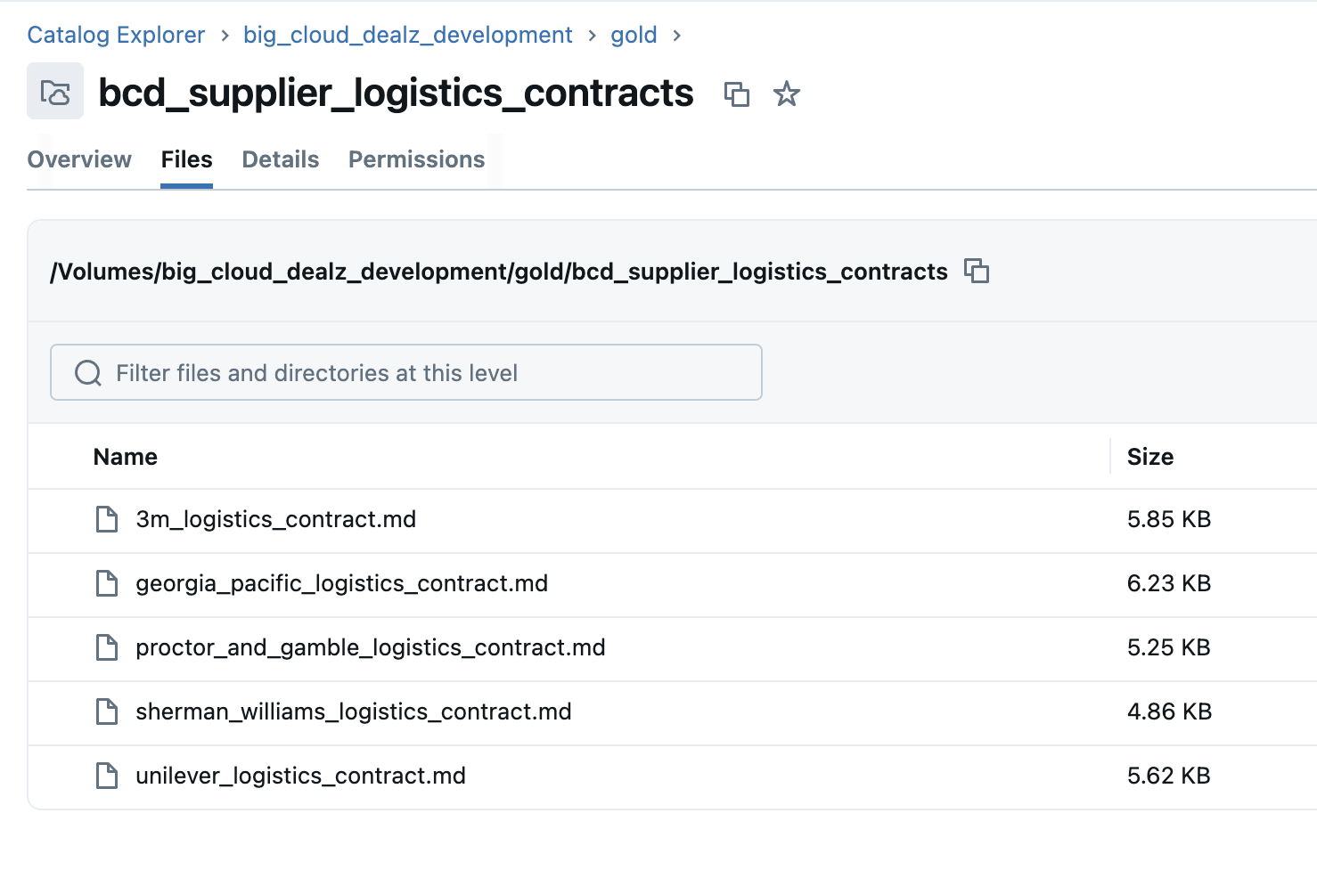Screen dimensions: 1317x878
Task: Star the volume as a favorite
Action: click(x=786, y=93)
